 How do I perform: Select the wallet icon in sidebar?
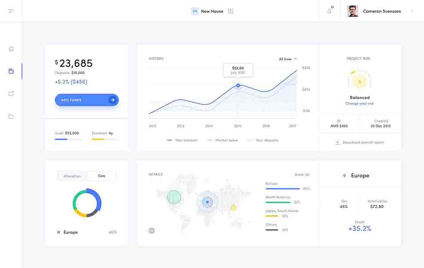pyautogui.click(x=11, y=71)
